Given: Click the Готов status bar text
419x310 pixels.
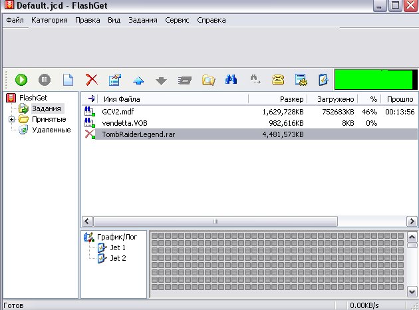Looking at the screenshot, I should [13, 305].
